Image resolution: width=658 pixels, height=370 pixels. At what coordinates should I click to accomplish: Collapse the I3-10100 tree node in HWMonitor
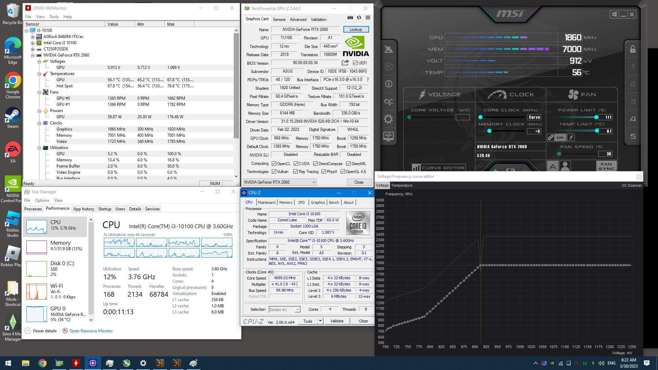click(x=26, y=30)
